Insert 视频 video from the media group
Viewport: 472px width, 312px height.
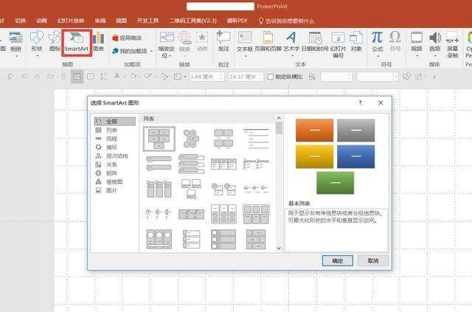point(417,42)
